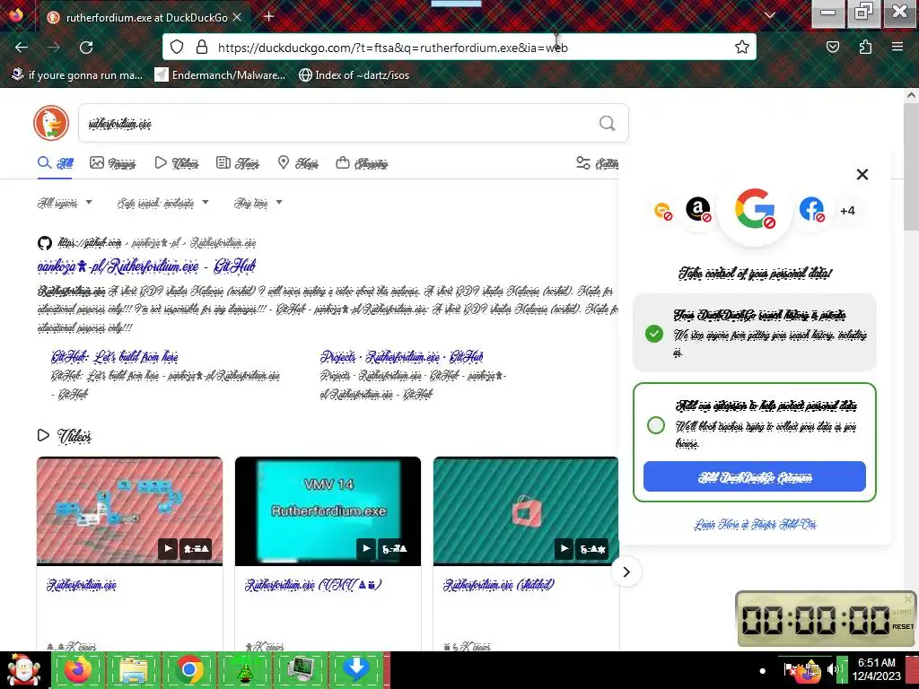The image size is (919, 689).
Task: Open the Christmas tree taskbar app
Action: [244, 670]
